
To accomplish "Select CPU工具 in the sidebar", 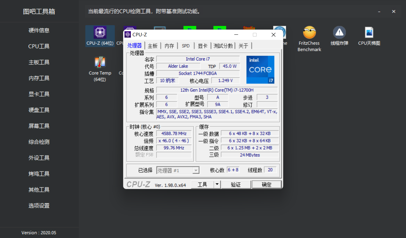I will coord(39,46).
